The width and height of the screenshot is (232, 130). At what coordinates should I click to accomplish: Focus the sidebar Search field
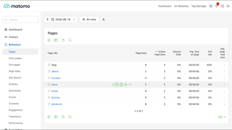[x=21, y=20]
